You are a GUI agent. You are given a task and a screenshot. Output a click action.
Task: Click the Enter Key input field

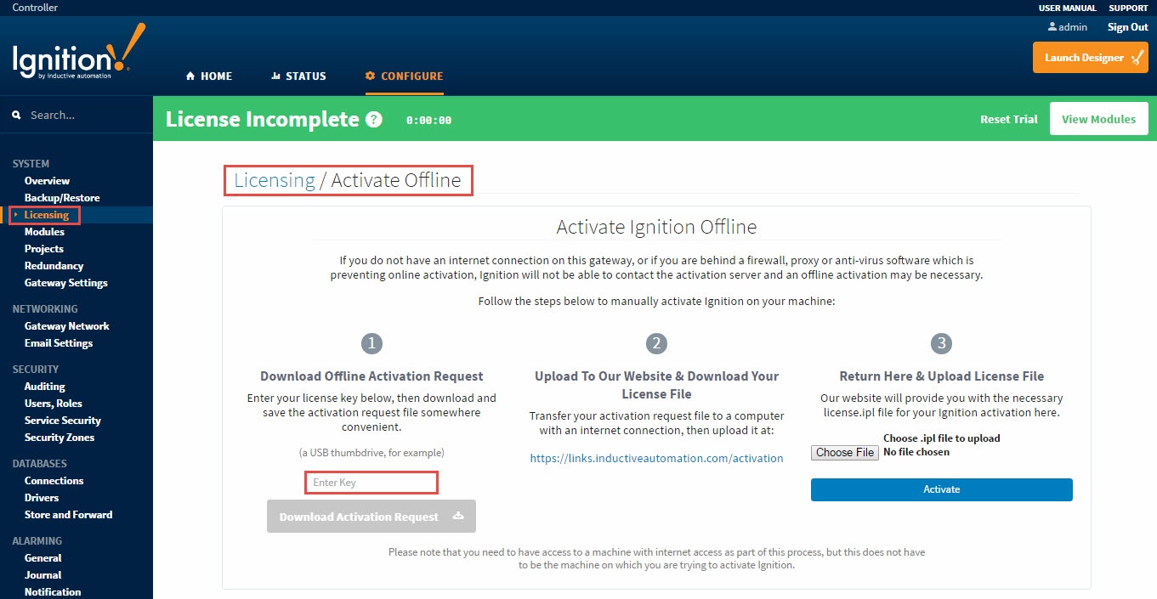point(371,482)
